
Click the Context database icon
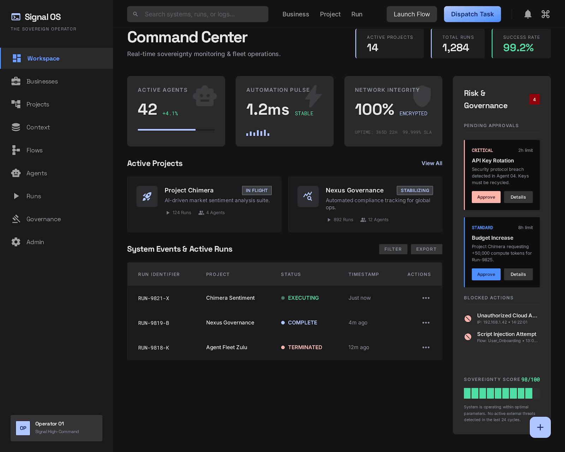point(16,127)
